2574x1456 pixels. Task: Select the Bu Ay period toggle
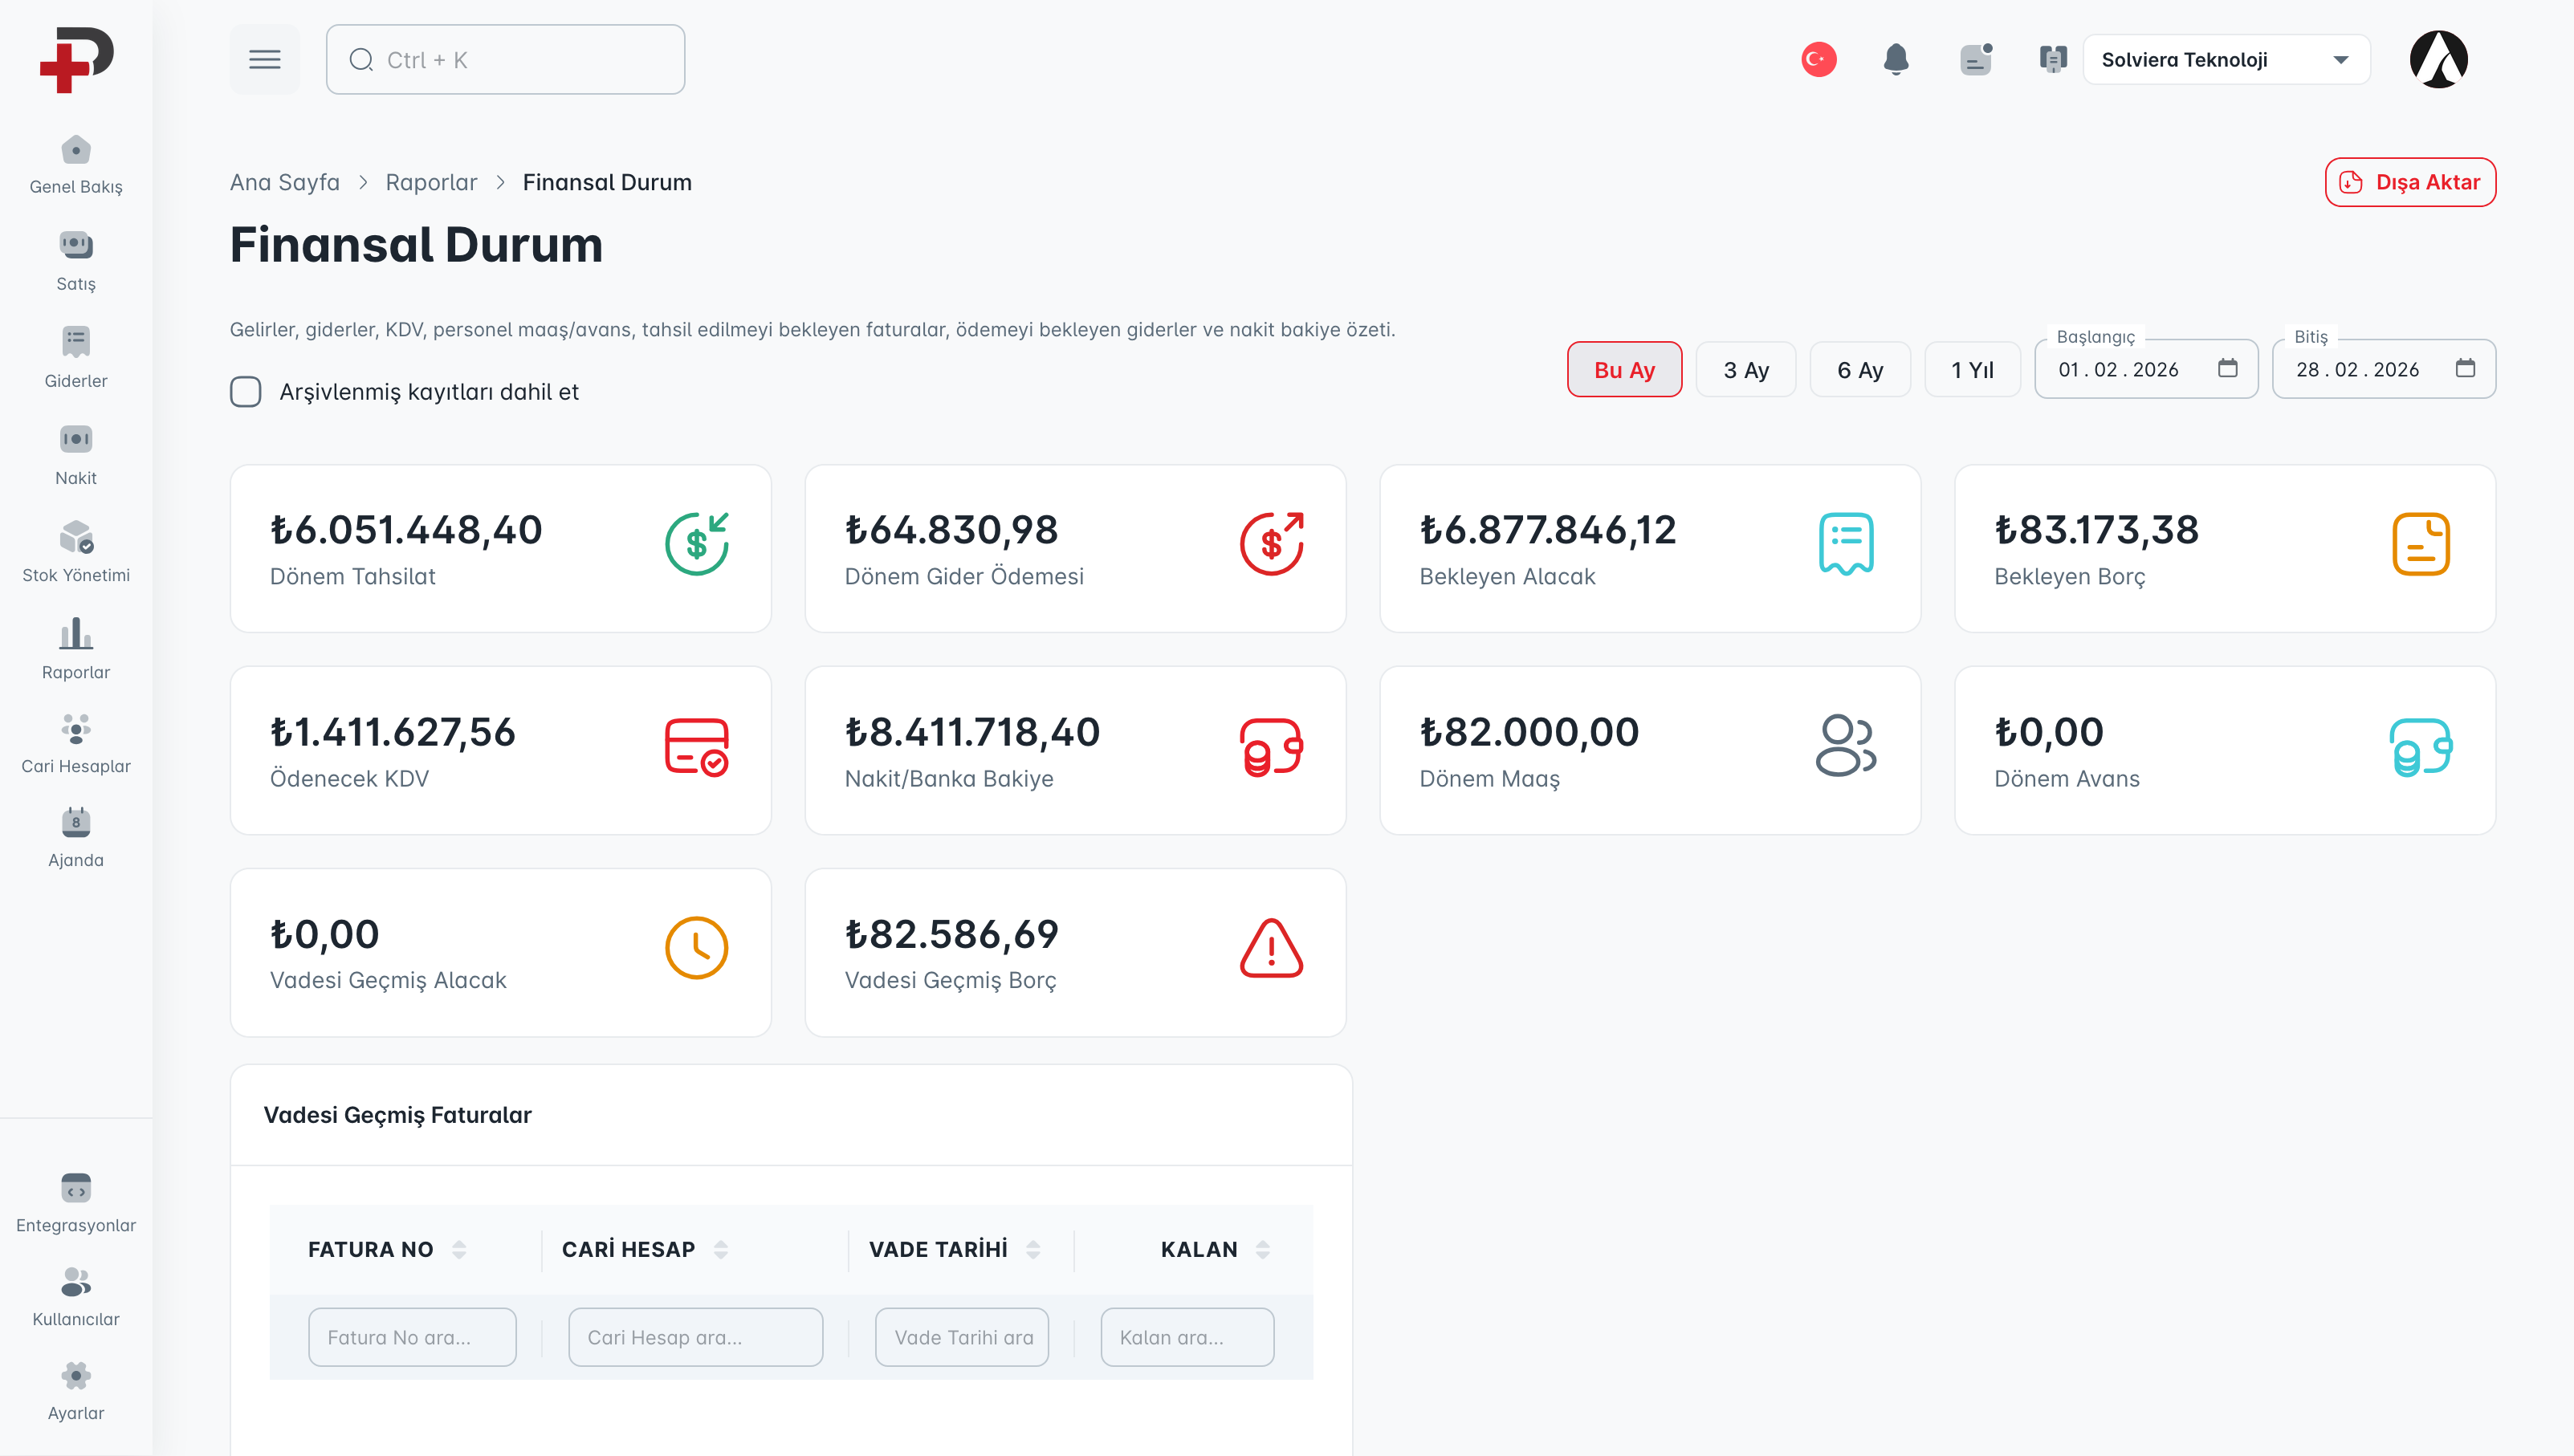(1624, 370)
